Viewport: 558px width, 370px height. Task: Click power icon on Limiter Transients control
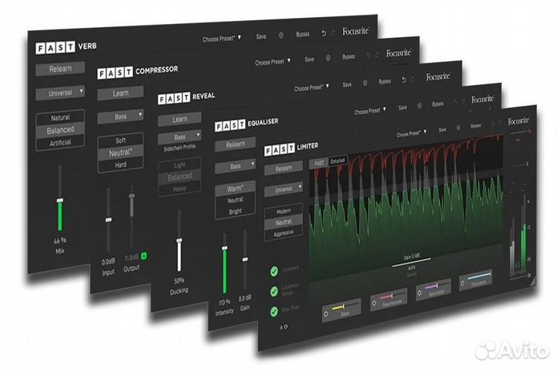[x=463, y=283]
